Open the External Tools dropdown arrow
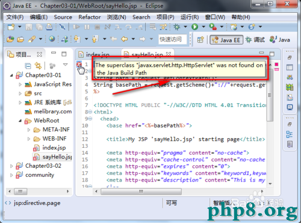Image resolution: width=301 pixels, height=223 pixels. (x=222, y=26)
